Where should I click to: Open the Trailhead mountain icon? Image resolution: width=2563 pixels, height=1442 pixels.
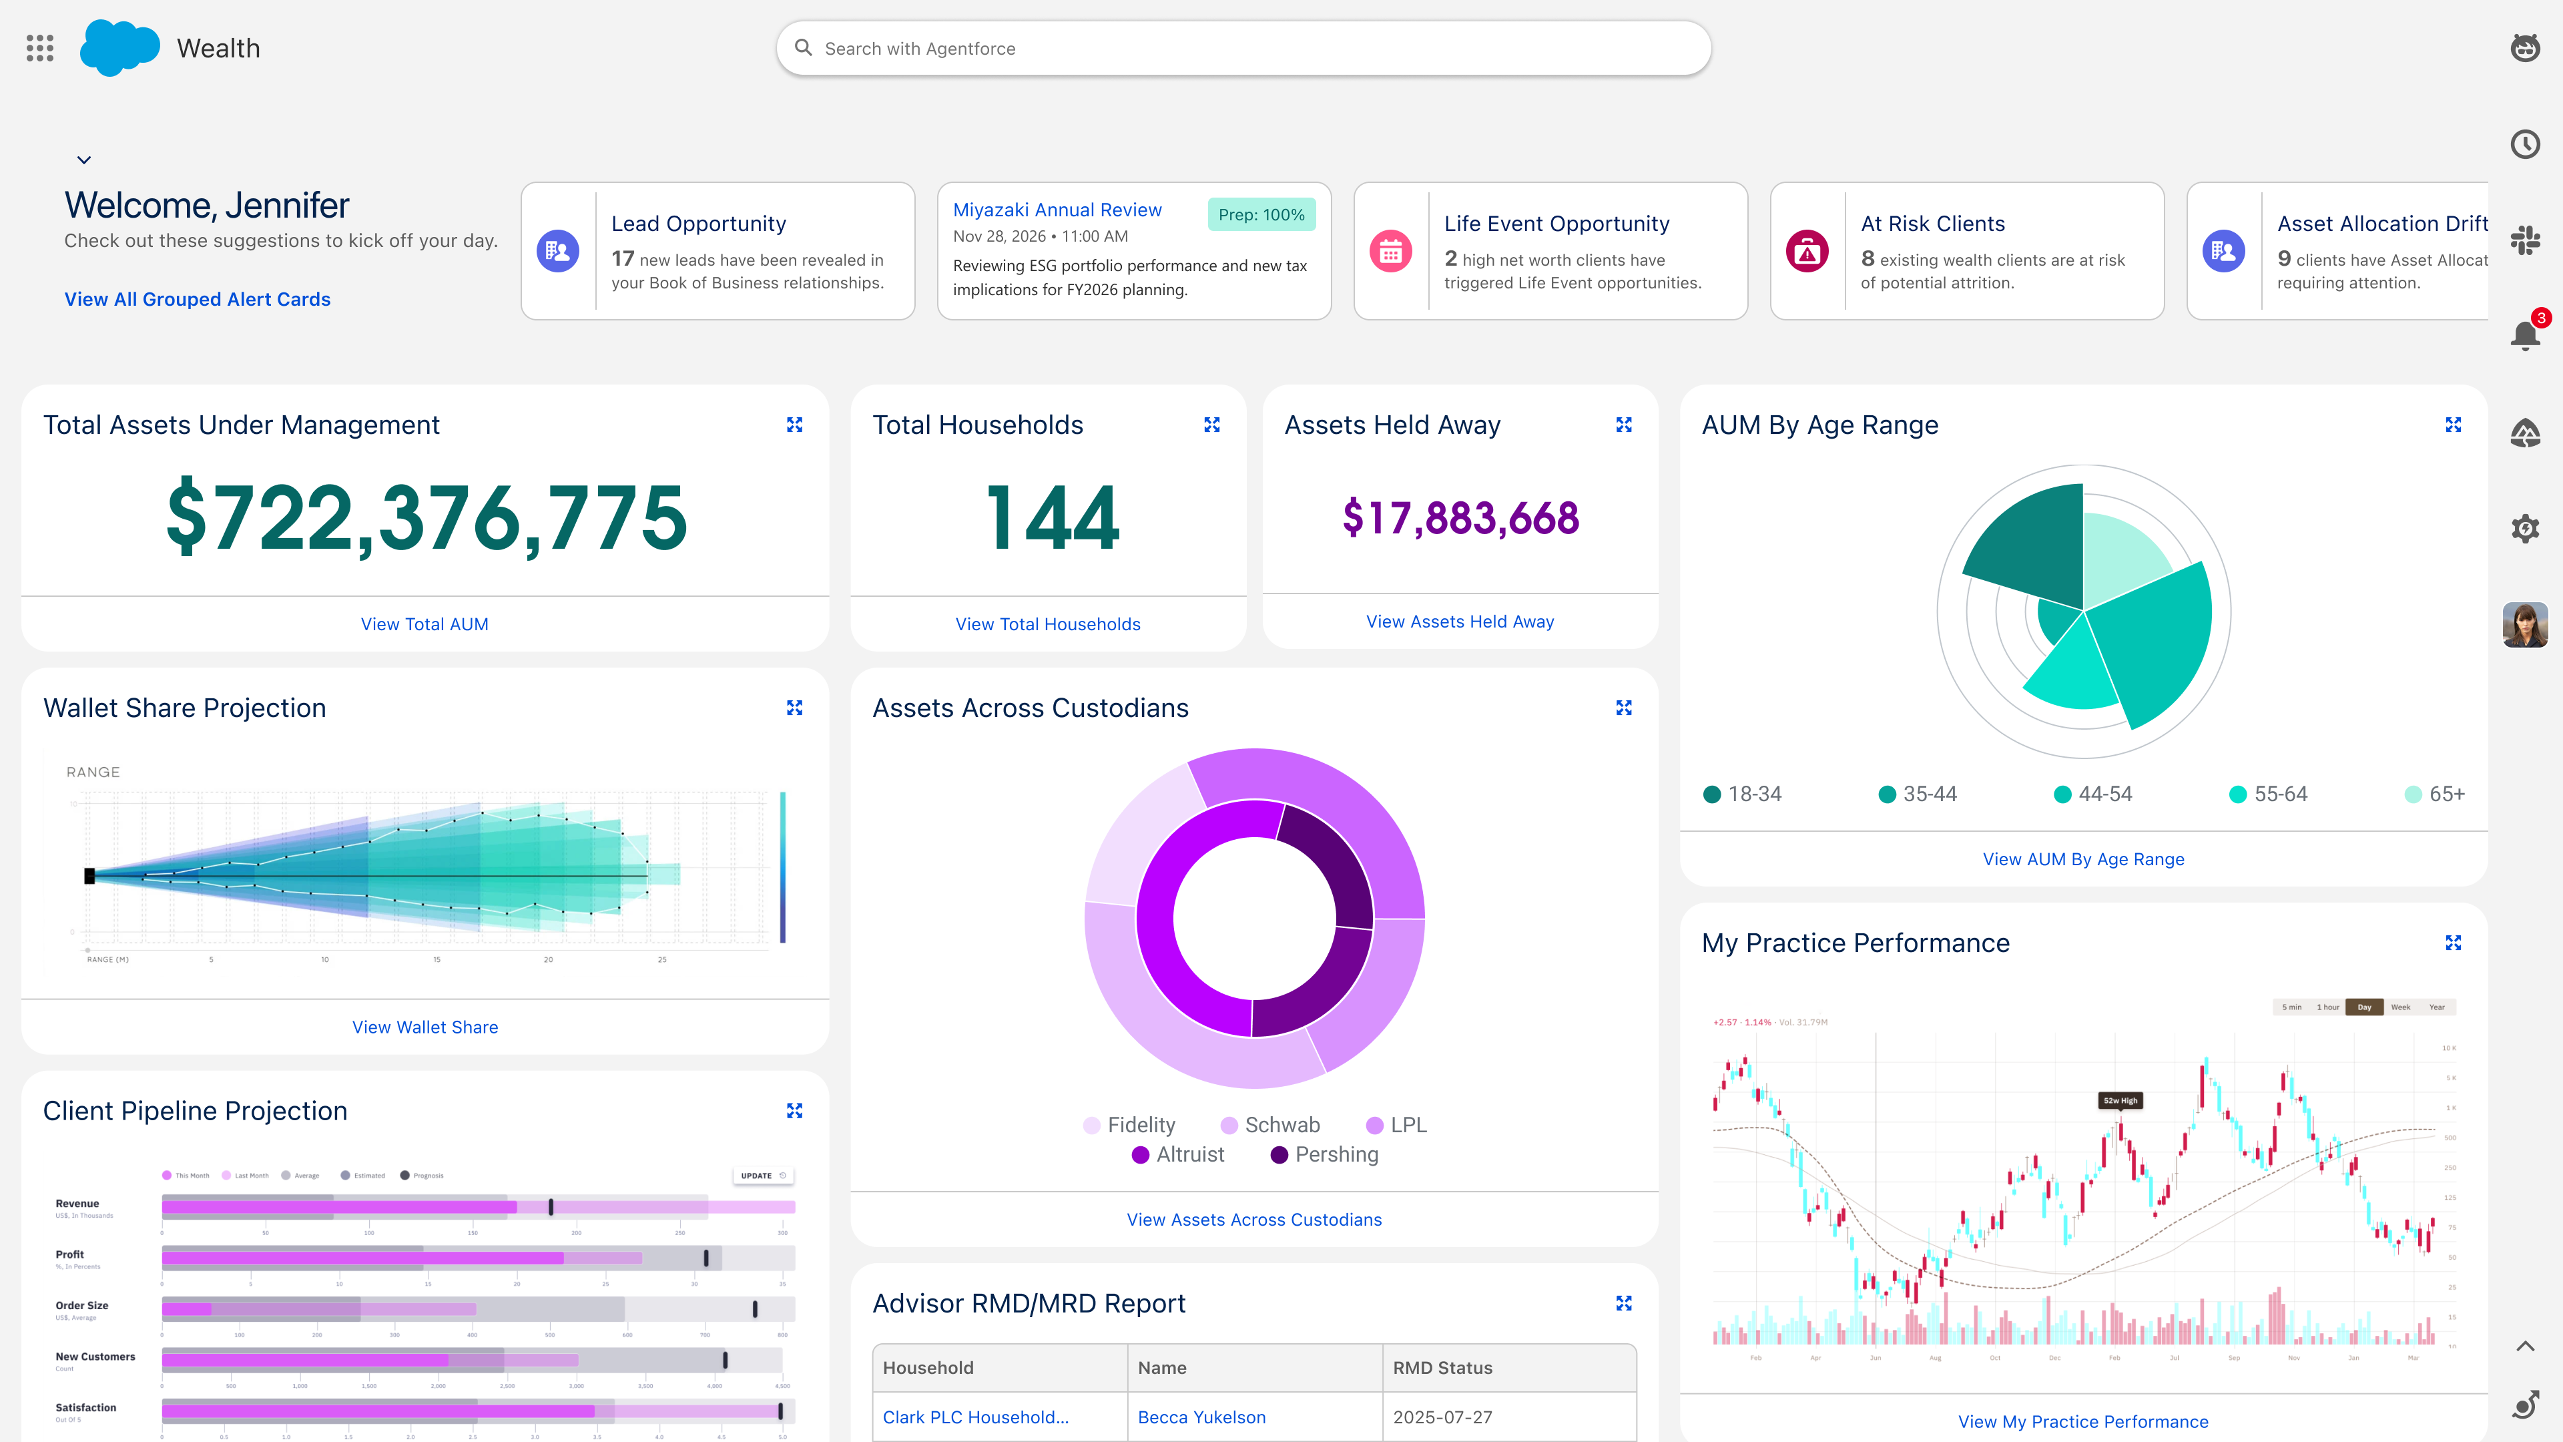click(2525, 433)
